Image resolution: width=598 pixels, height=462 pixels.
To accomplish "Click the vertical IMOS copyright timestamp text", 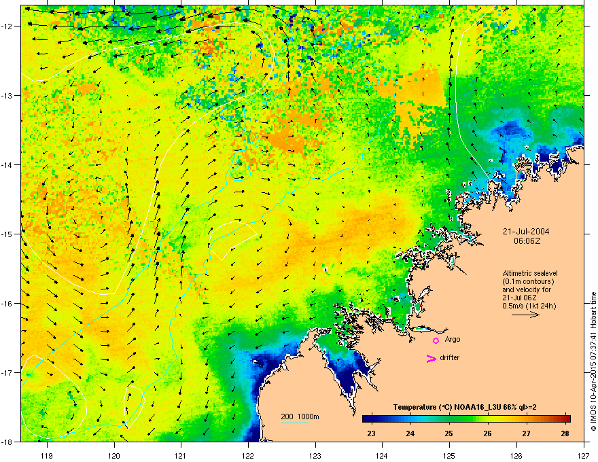I will point(593,361).
